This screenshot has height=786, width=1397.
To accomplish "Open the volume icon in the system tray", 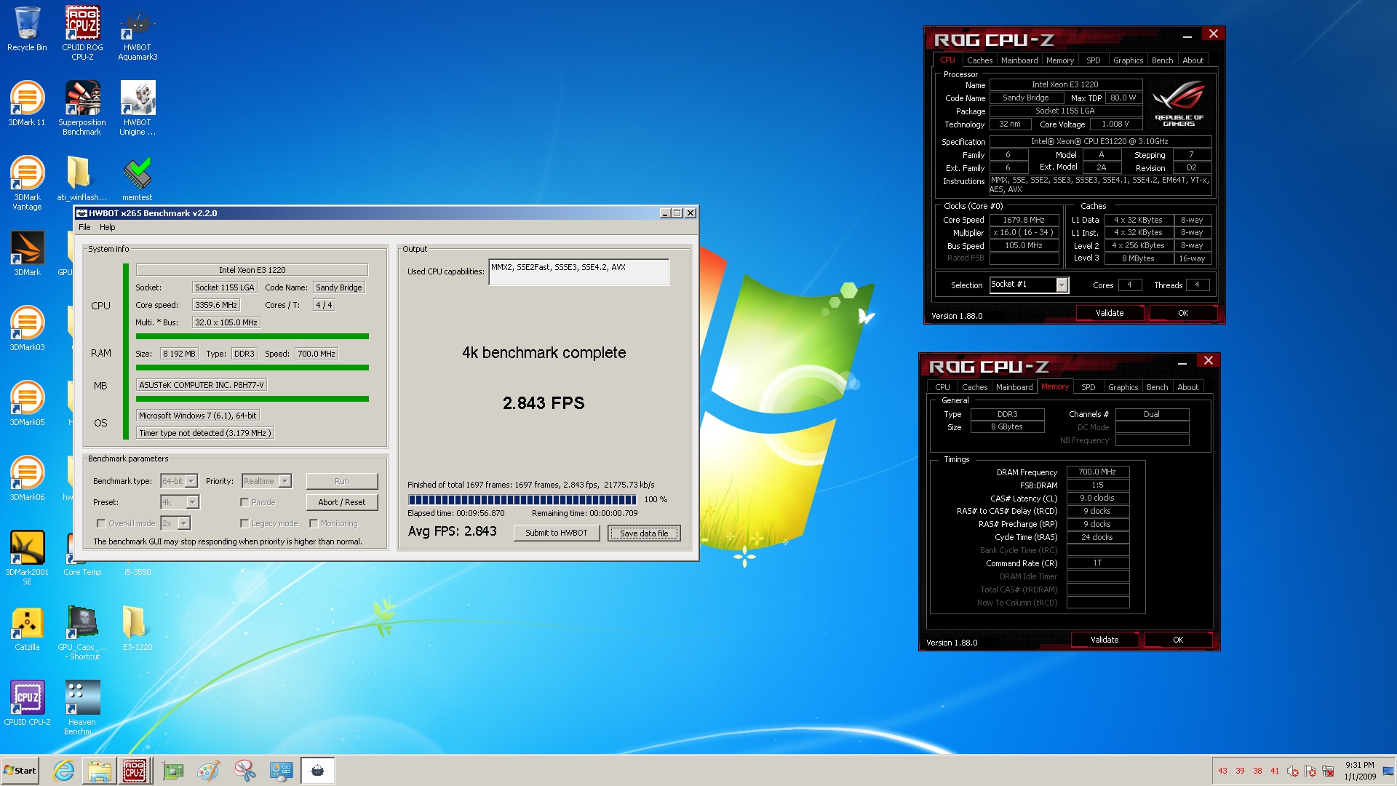I will point(1292,771).
